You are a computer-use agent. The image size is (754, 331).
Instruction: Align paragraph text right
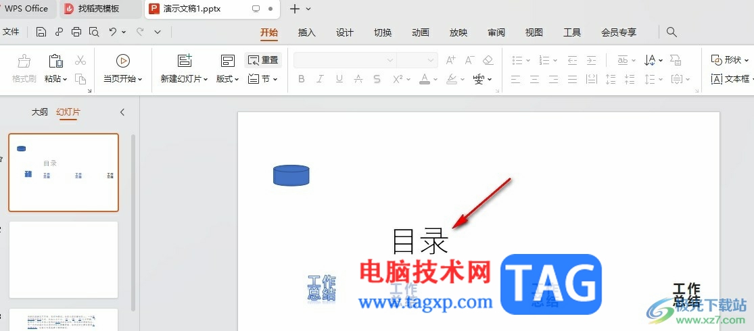point(553,79)
